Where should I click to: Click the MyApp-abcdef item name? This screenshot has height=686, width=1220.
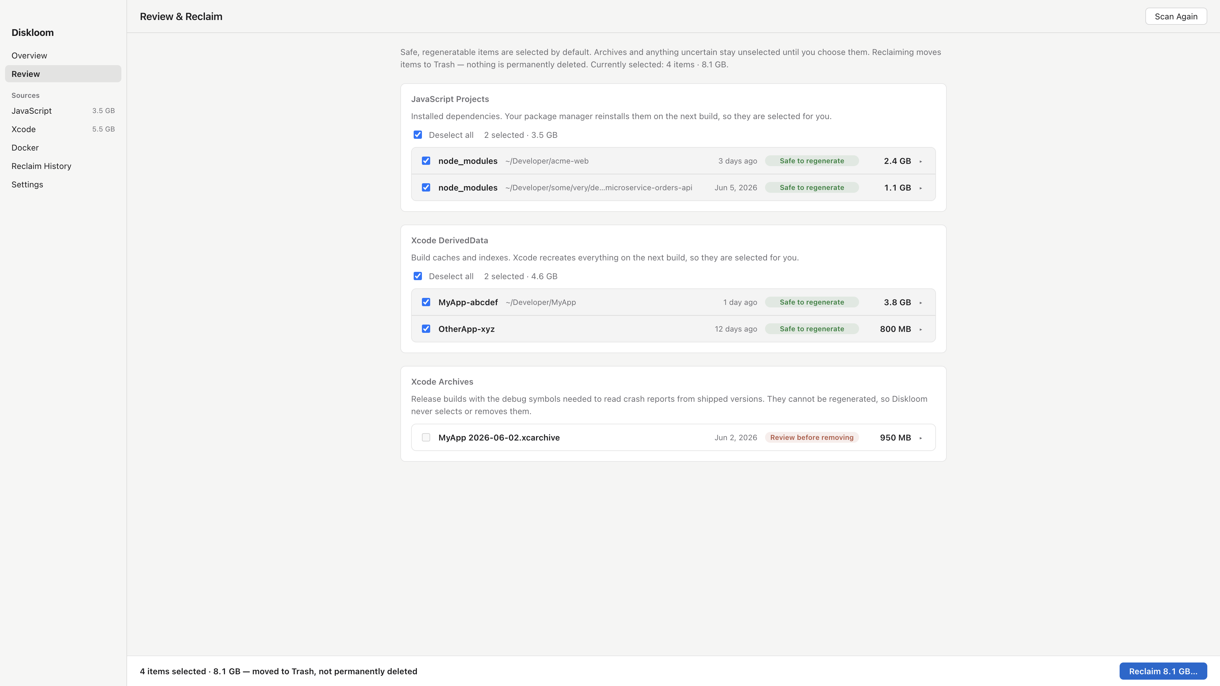(x=468, y=302)
